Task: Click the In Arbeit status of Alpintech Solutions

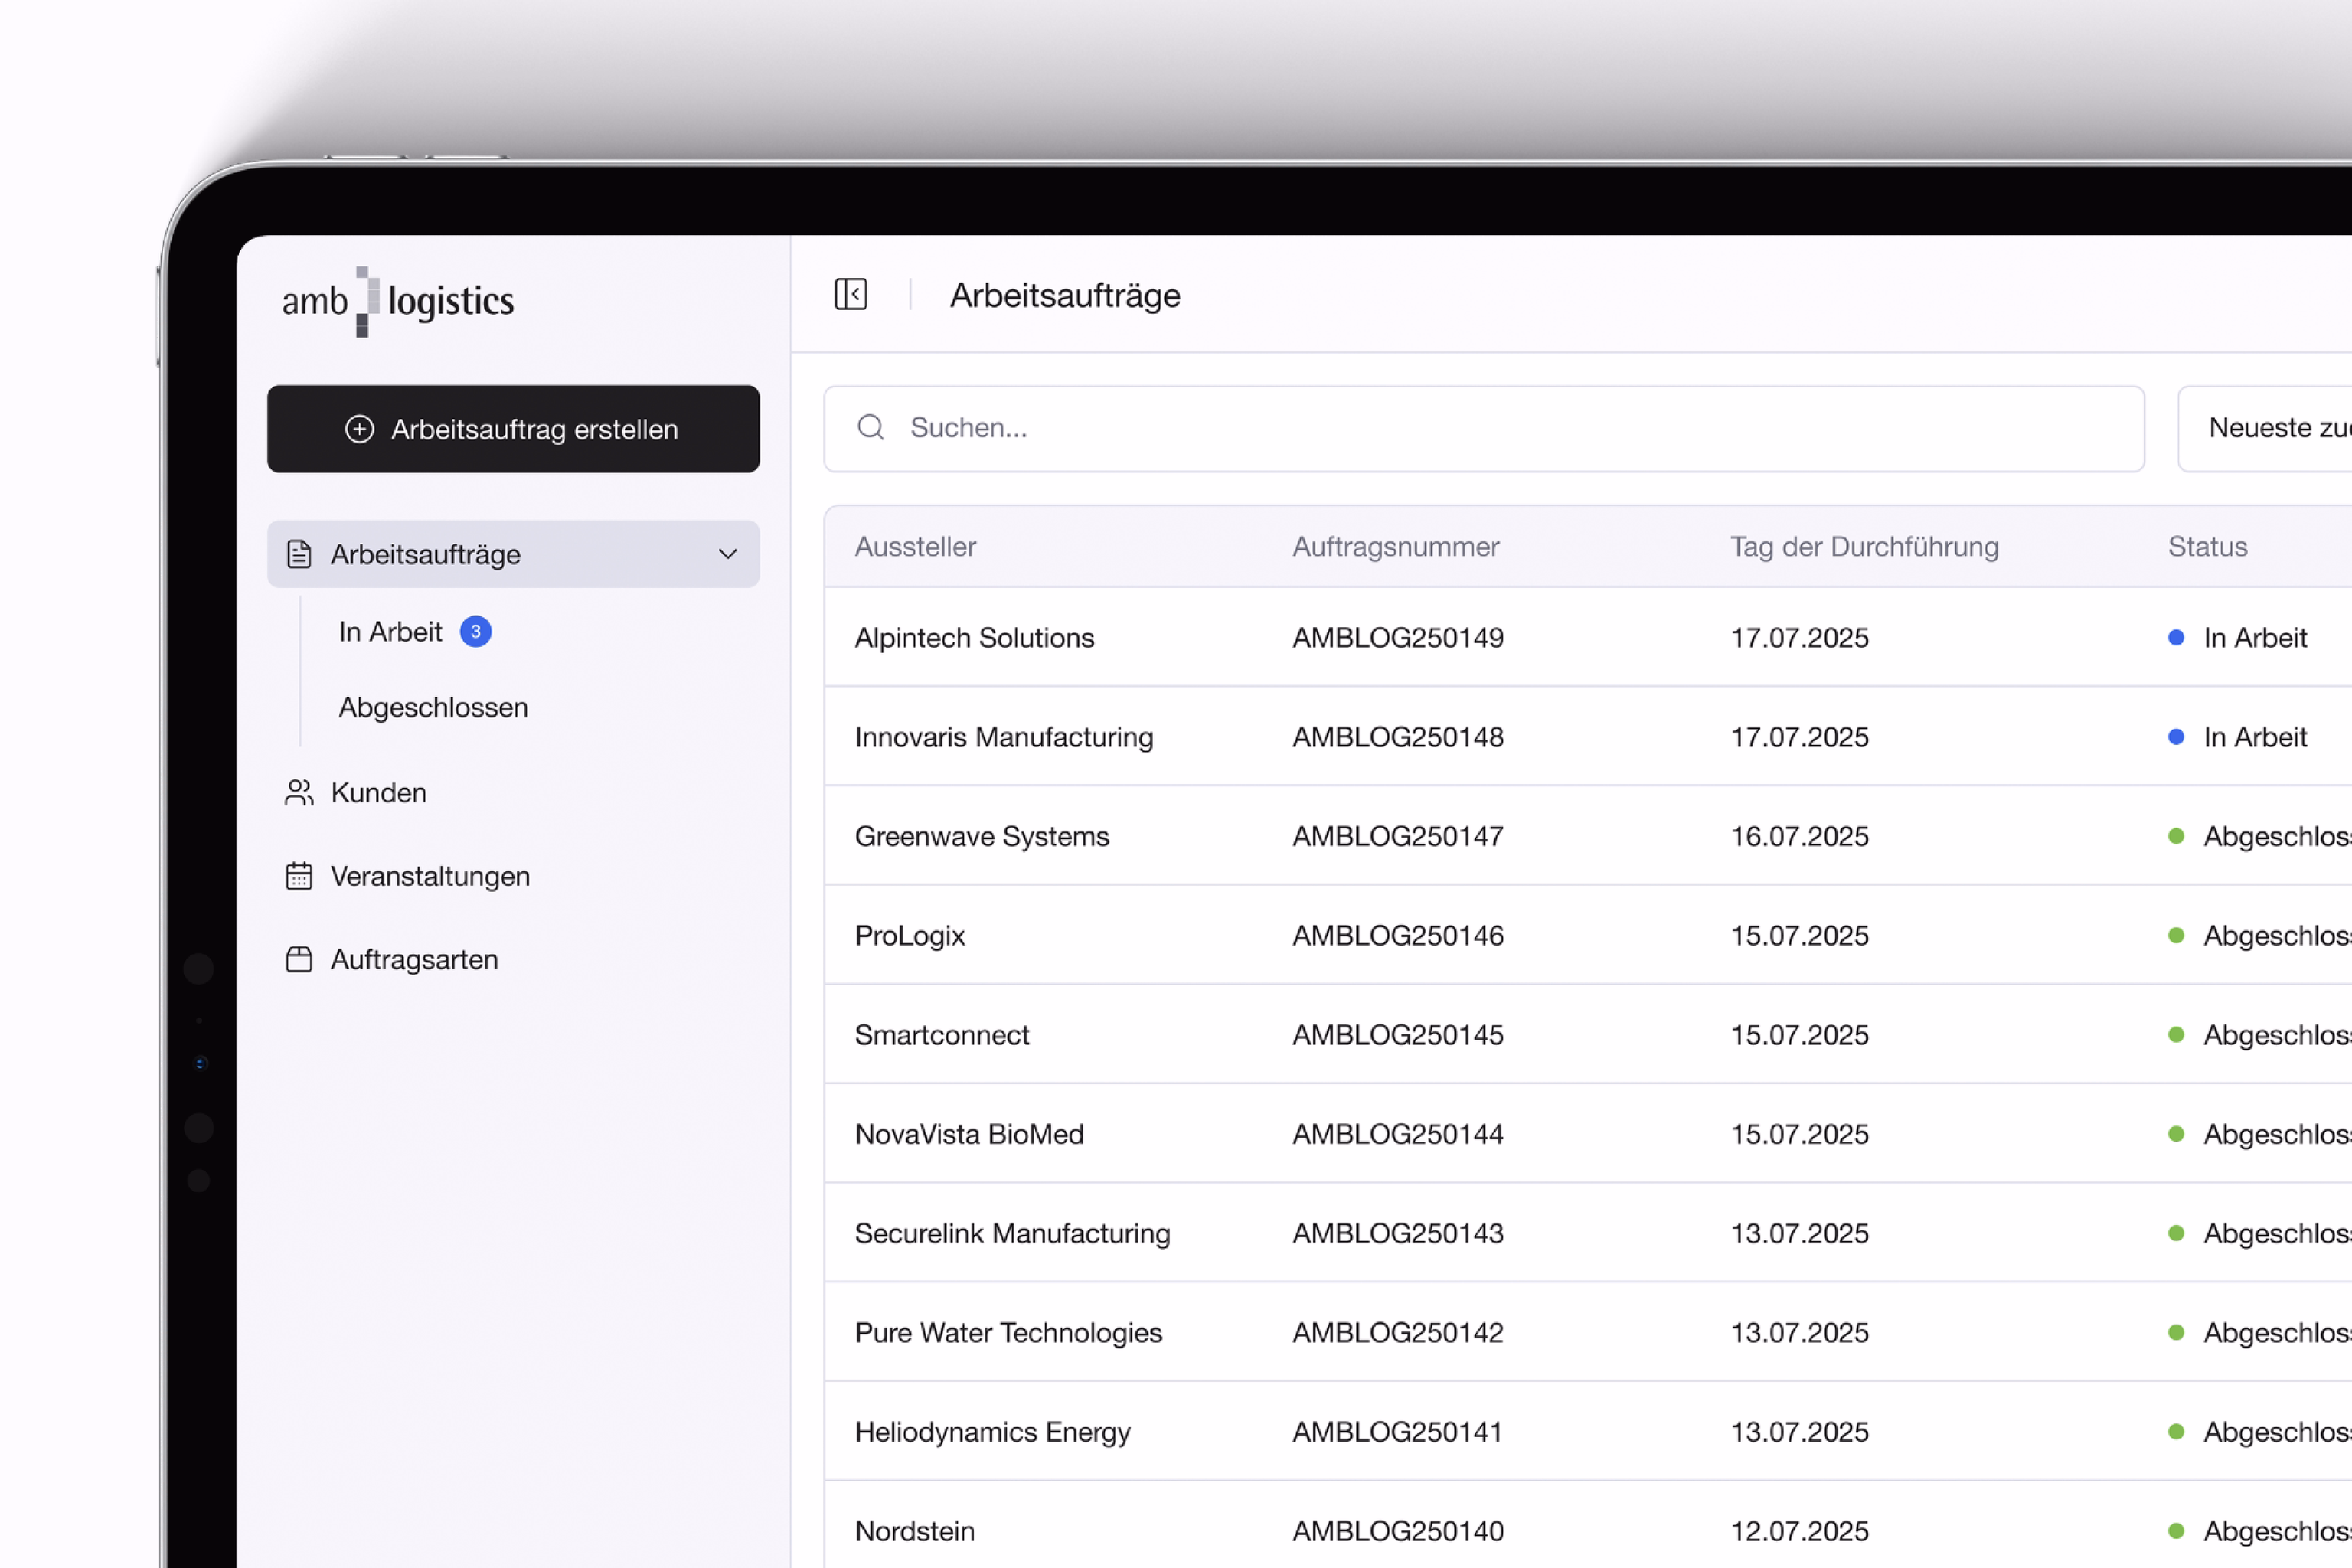Action: click(x=2238, y=638)
